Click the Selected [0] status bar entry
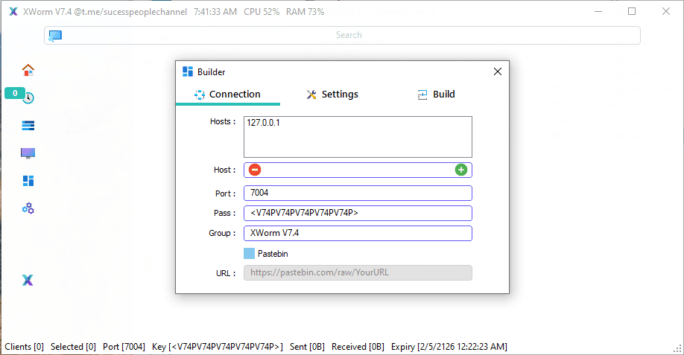 tap(73, 347)
